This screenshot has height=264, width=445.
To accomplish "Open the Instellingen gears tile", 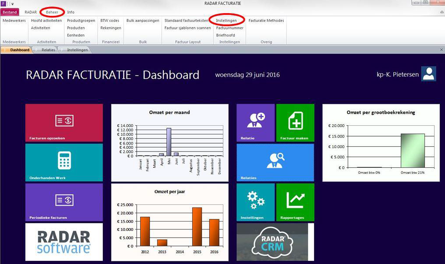I will [x=255, y=202].
